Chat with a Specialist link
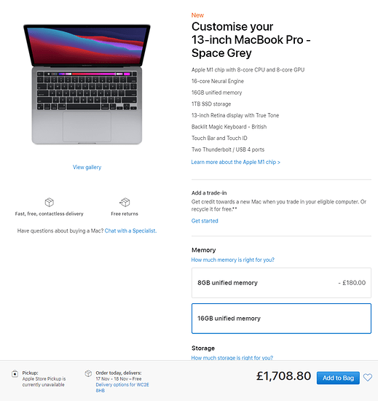Image resolution: width=378 pixels, height=401 pixels. point(130,230)
